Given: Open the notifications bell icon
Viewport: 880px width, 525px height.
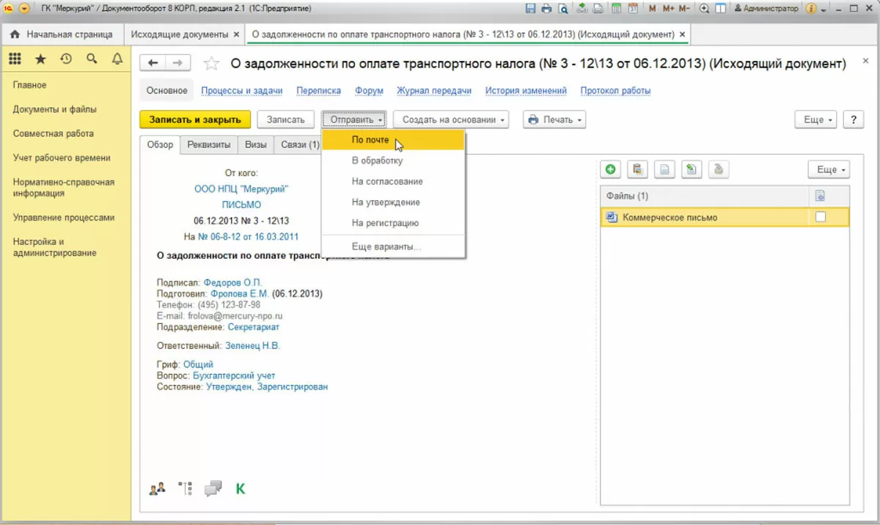Looking at the screenshot, I should (117, 59).
